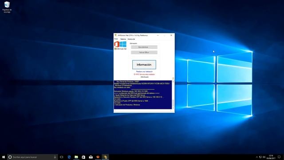Screen dimensions: 284x160
Task: Click the log panel's down scroll arrow
Action: pyautogui.click(x=173, y=108)
